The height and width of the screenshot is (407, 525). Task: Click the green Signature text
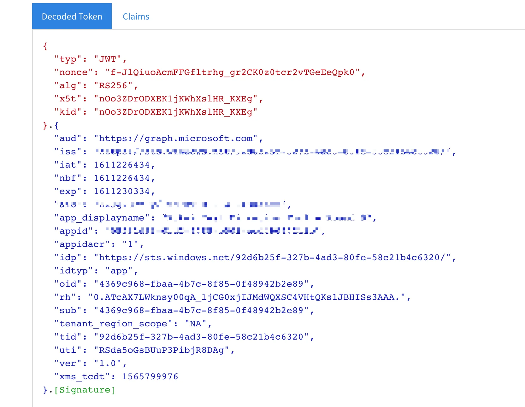click(85, 390)
